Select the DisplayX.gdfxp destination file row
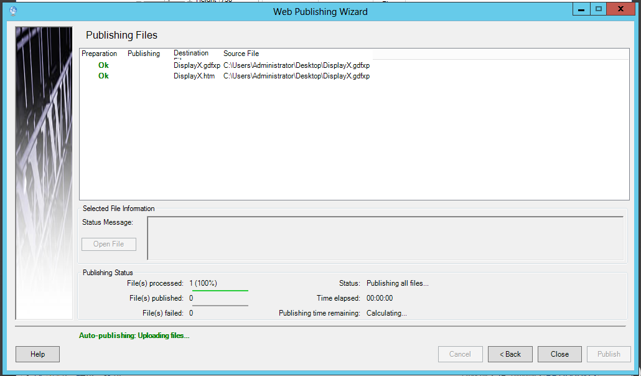The image size is (641, 376). click(197, 65)
